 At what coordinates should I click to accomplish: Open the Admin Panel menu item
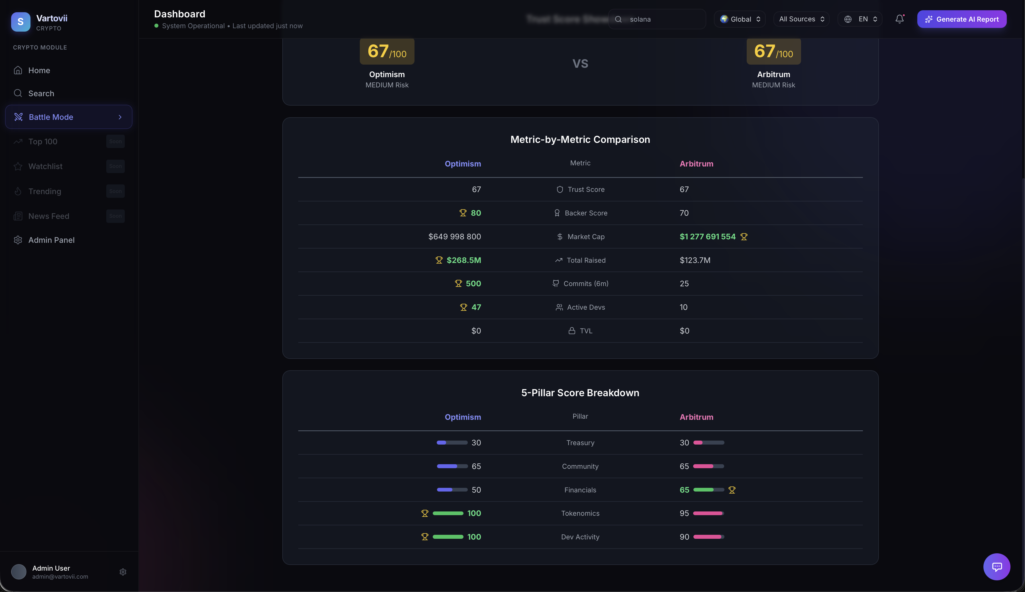pyautogui.click(x=51, y=240)
